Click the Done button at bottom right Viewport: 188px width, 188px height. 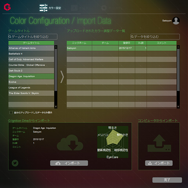[167, 180]
